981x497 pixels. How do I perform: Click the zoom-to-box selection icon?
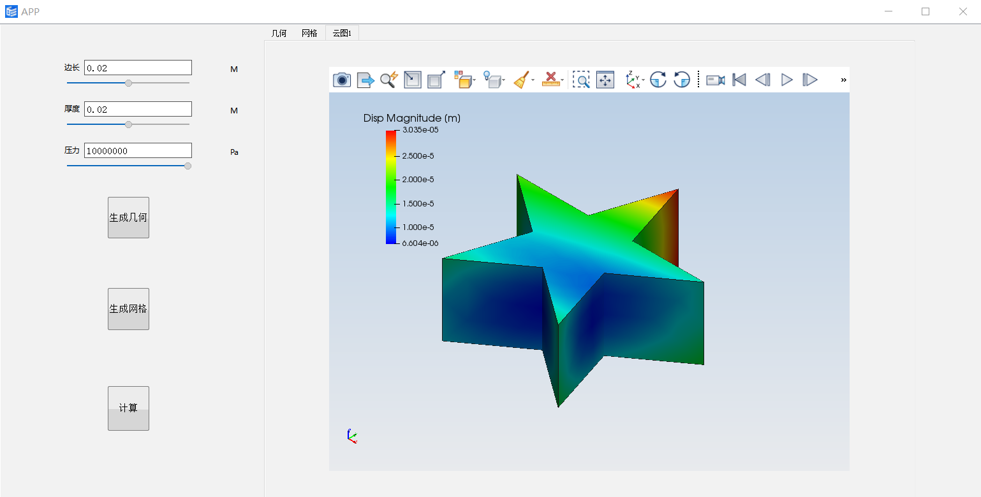[581, 80]
